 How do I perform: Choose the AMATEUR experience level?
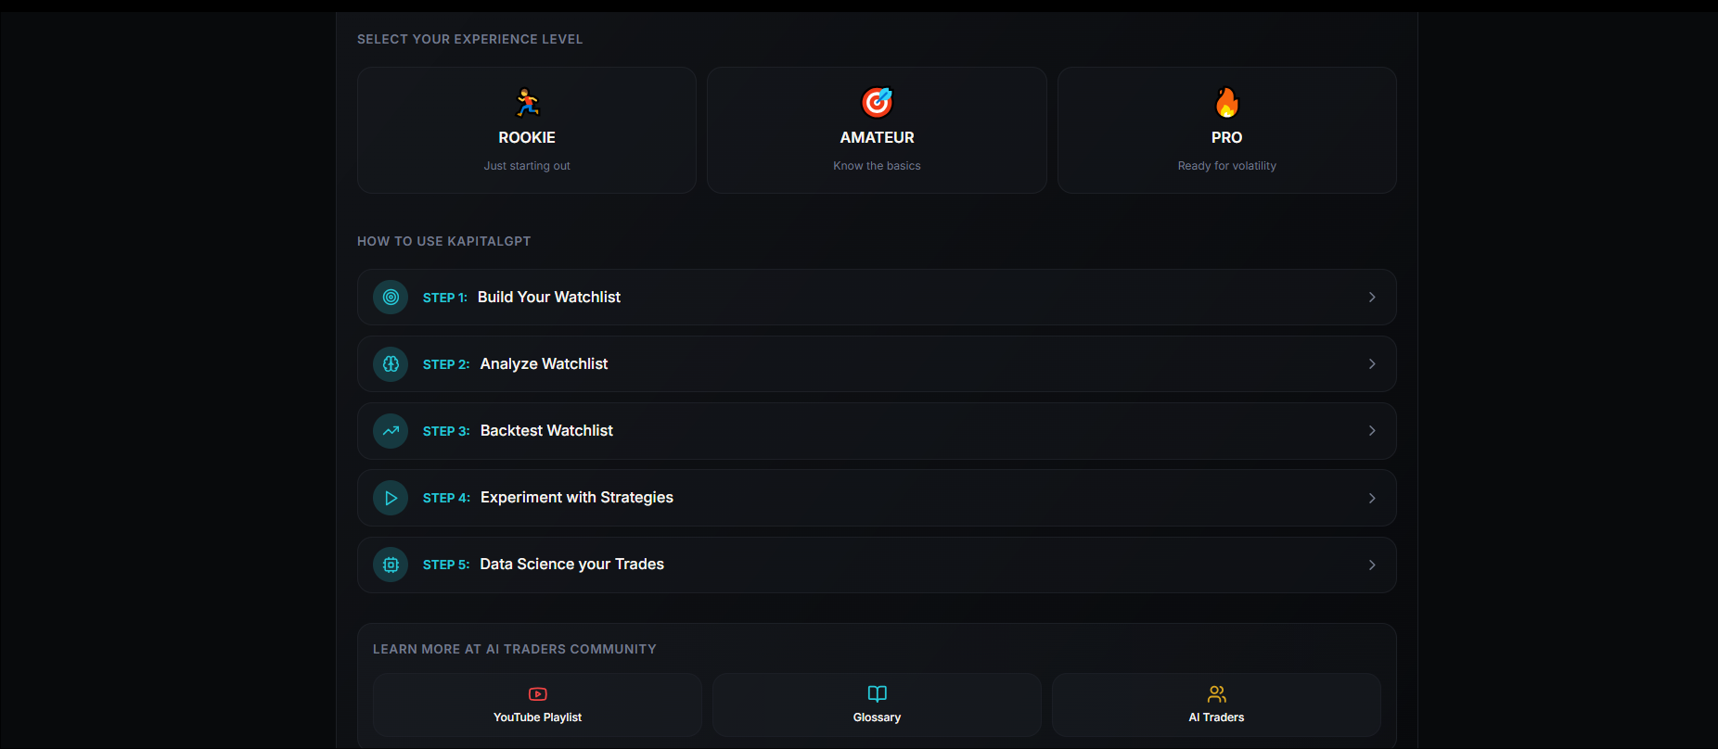pos(877,137)
